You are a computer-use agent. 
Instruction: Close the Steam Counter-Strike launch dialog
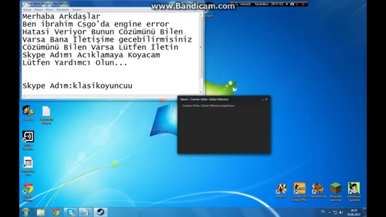(x=266, y=99)
